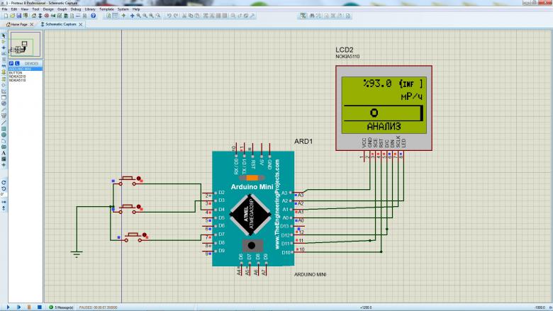Open the Edit menu
The image size is (553, 311).
[13, 9]
